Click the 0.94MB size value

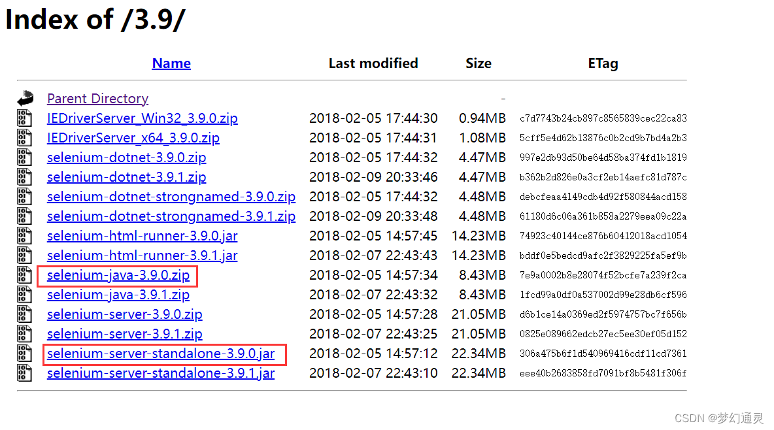(482, 118)
